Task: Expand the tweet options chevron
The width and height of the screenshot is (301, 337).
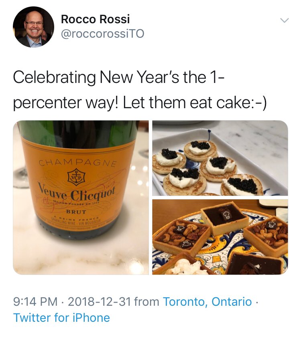Action: tap(284, 20)
